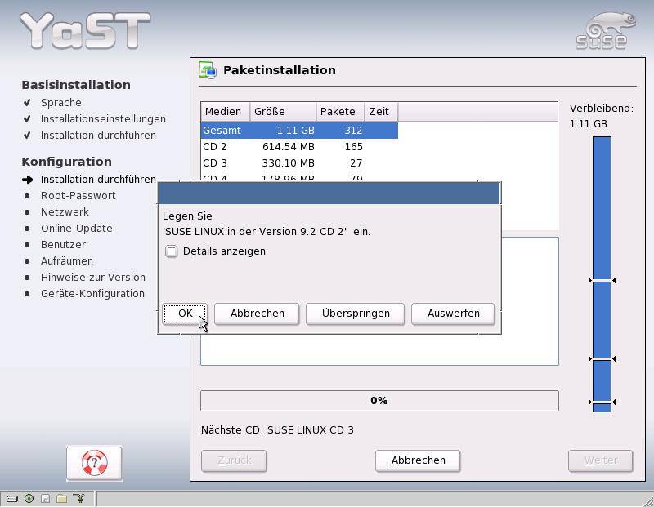Select Root-Passwort step in the sidebar
The image size is (654, 507).
[78, 196]
